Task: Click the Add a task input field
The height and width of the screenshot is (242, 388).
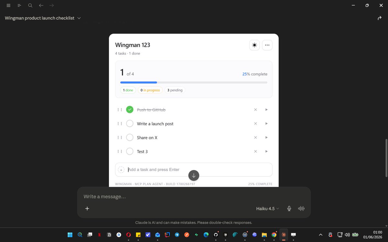Action: [x=194, y=170]
